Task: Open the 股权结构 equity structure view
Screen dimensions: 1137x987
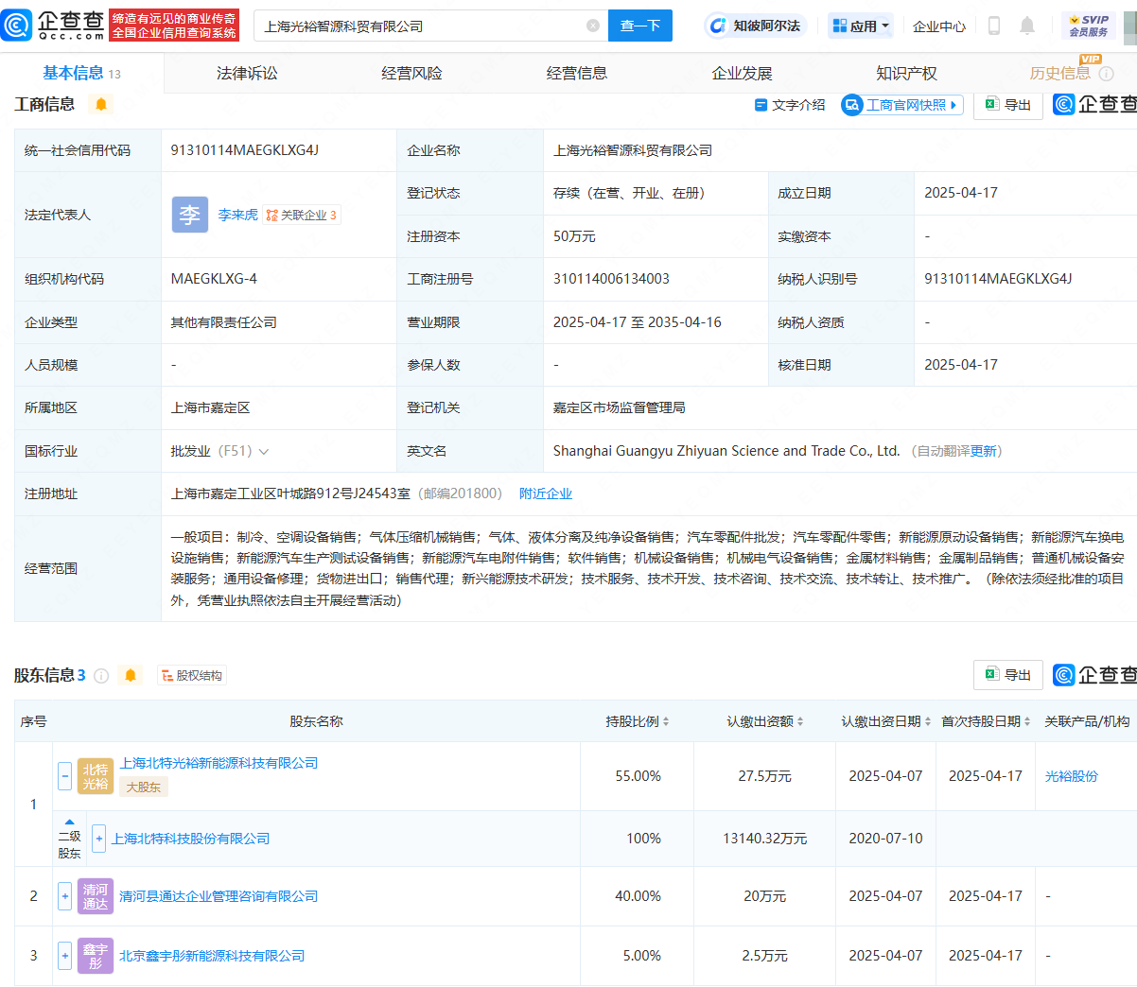Action: (191, 675)
